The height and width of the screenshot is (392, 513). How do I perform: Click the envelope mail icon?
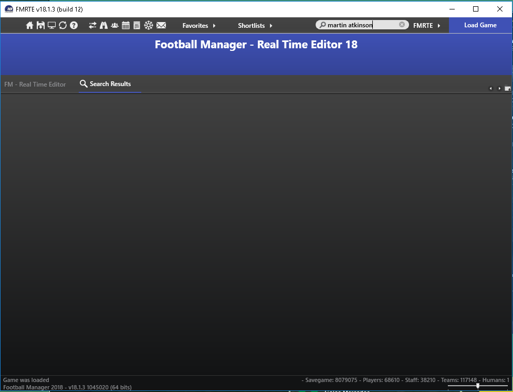click(x=161, y=25)
